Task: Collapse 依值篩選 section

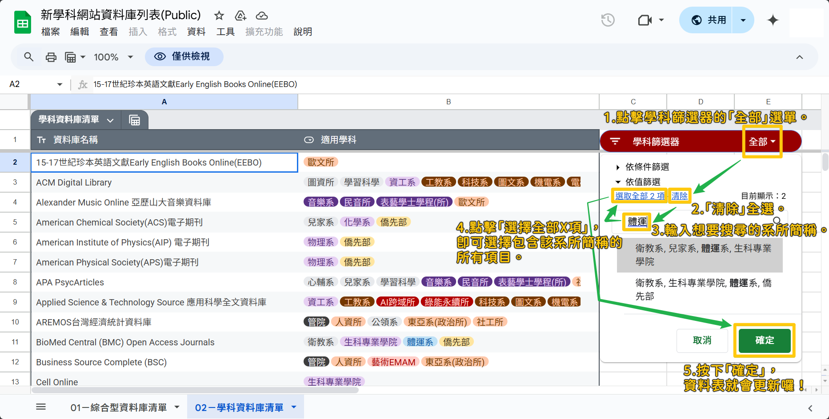Action: coord(638,182)
